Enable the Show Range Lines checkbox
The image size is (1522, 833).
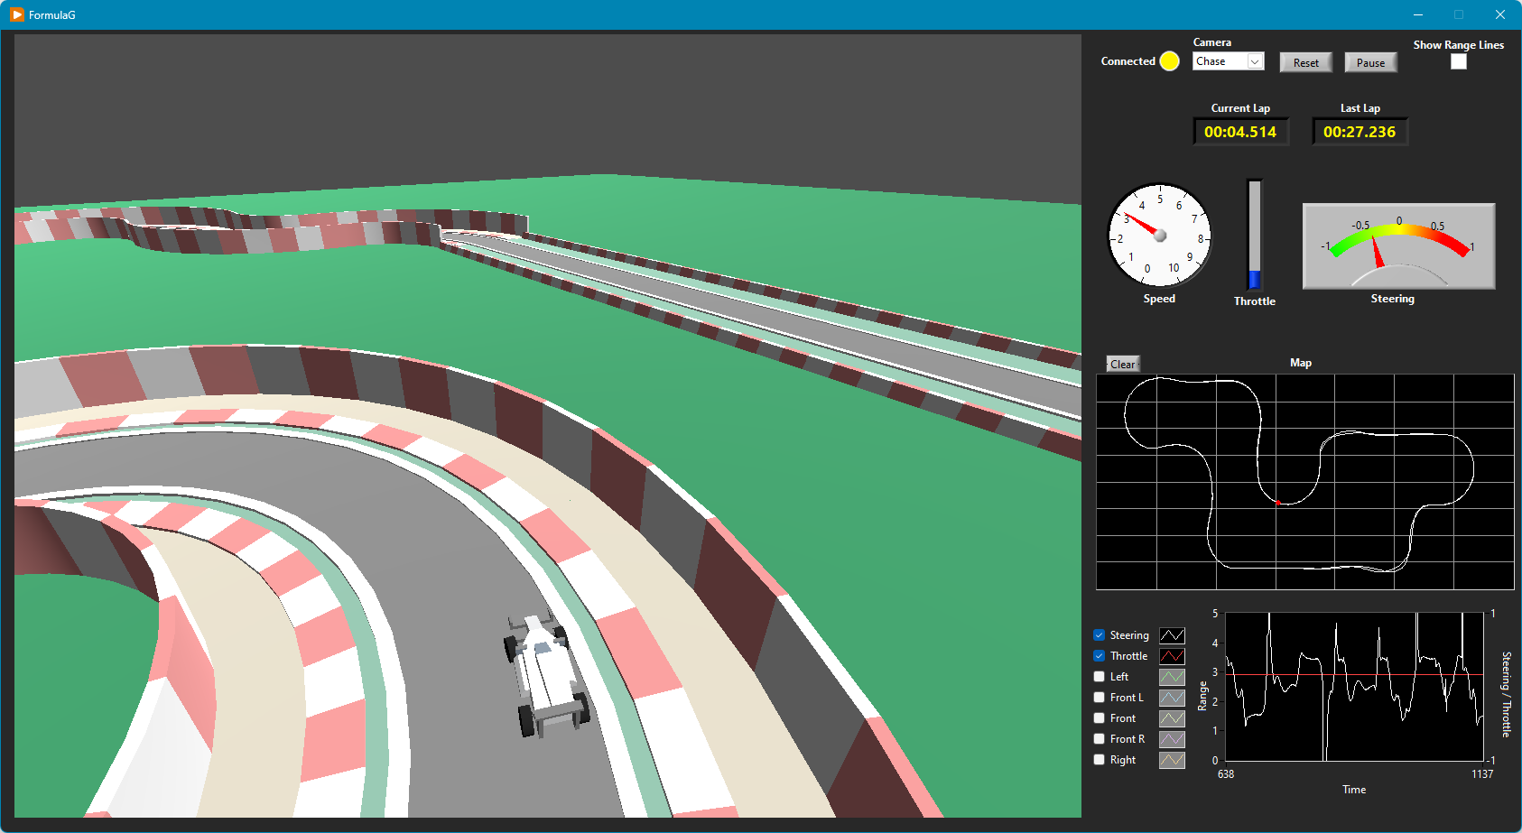1458,61
